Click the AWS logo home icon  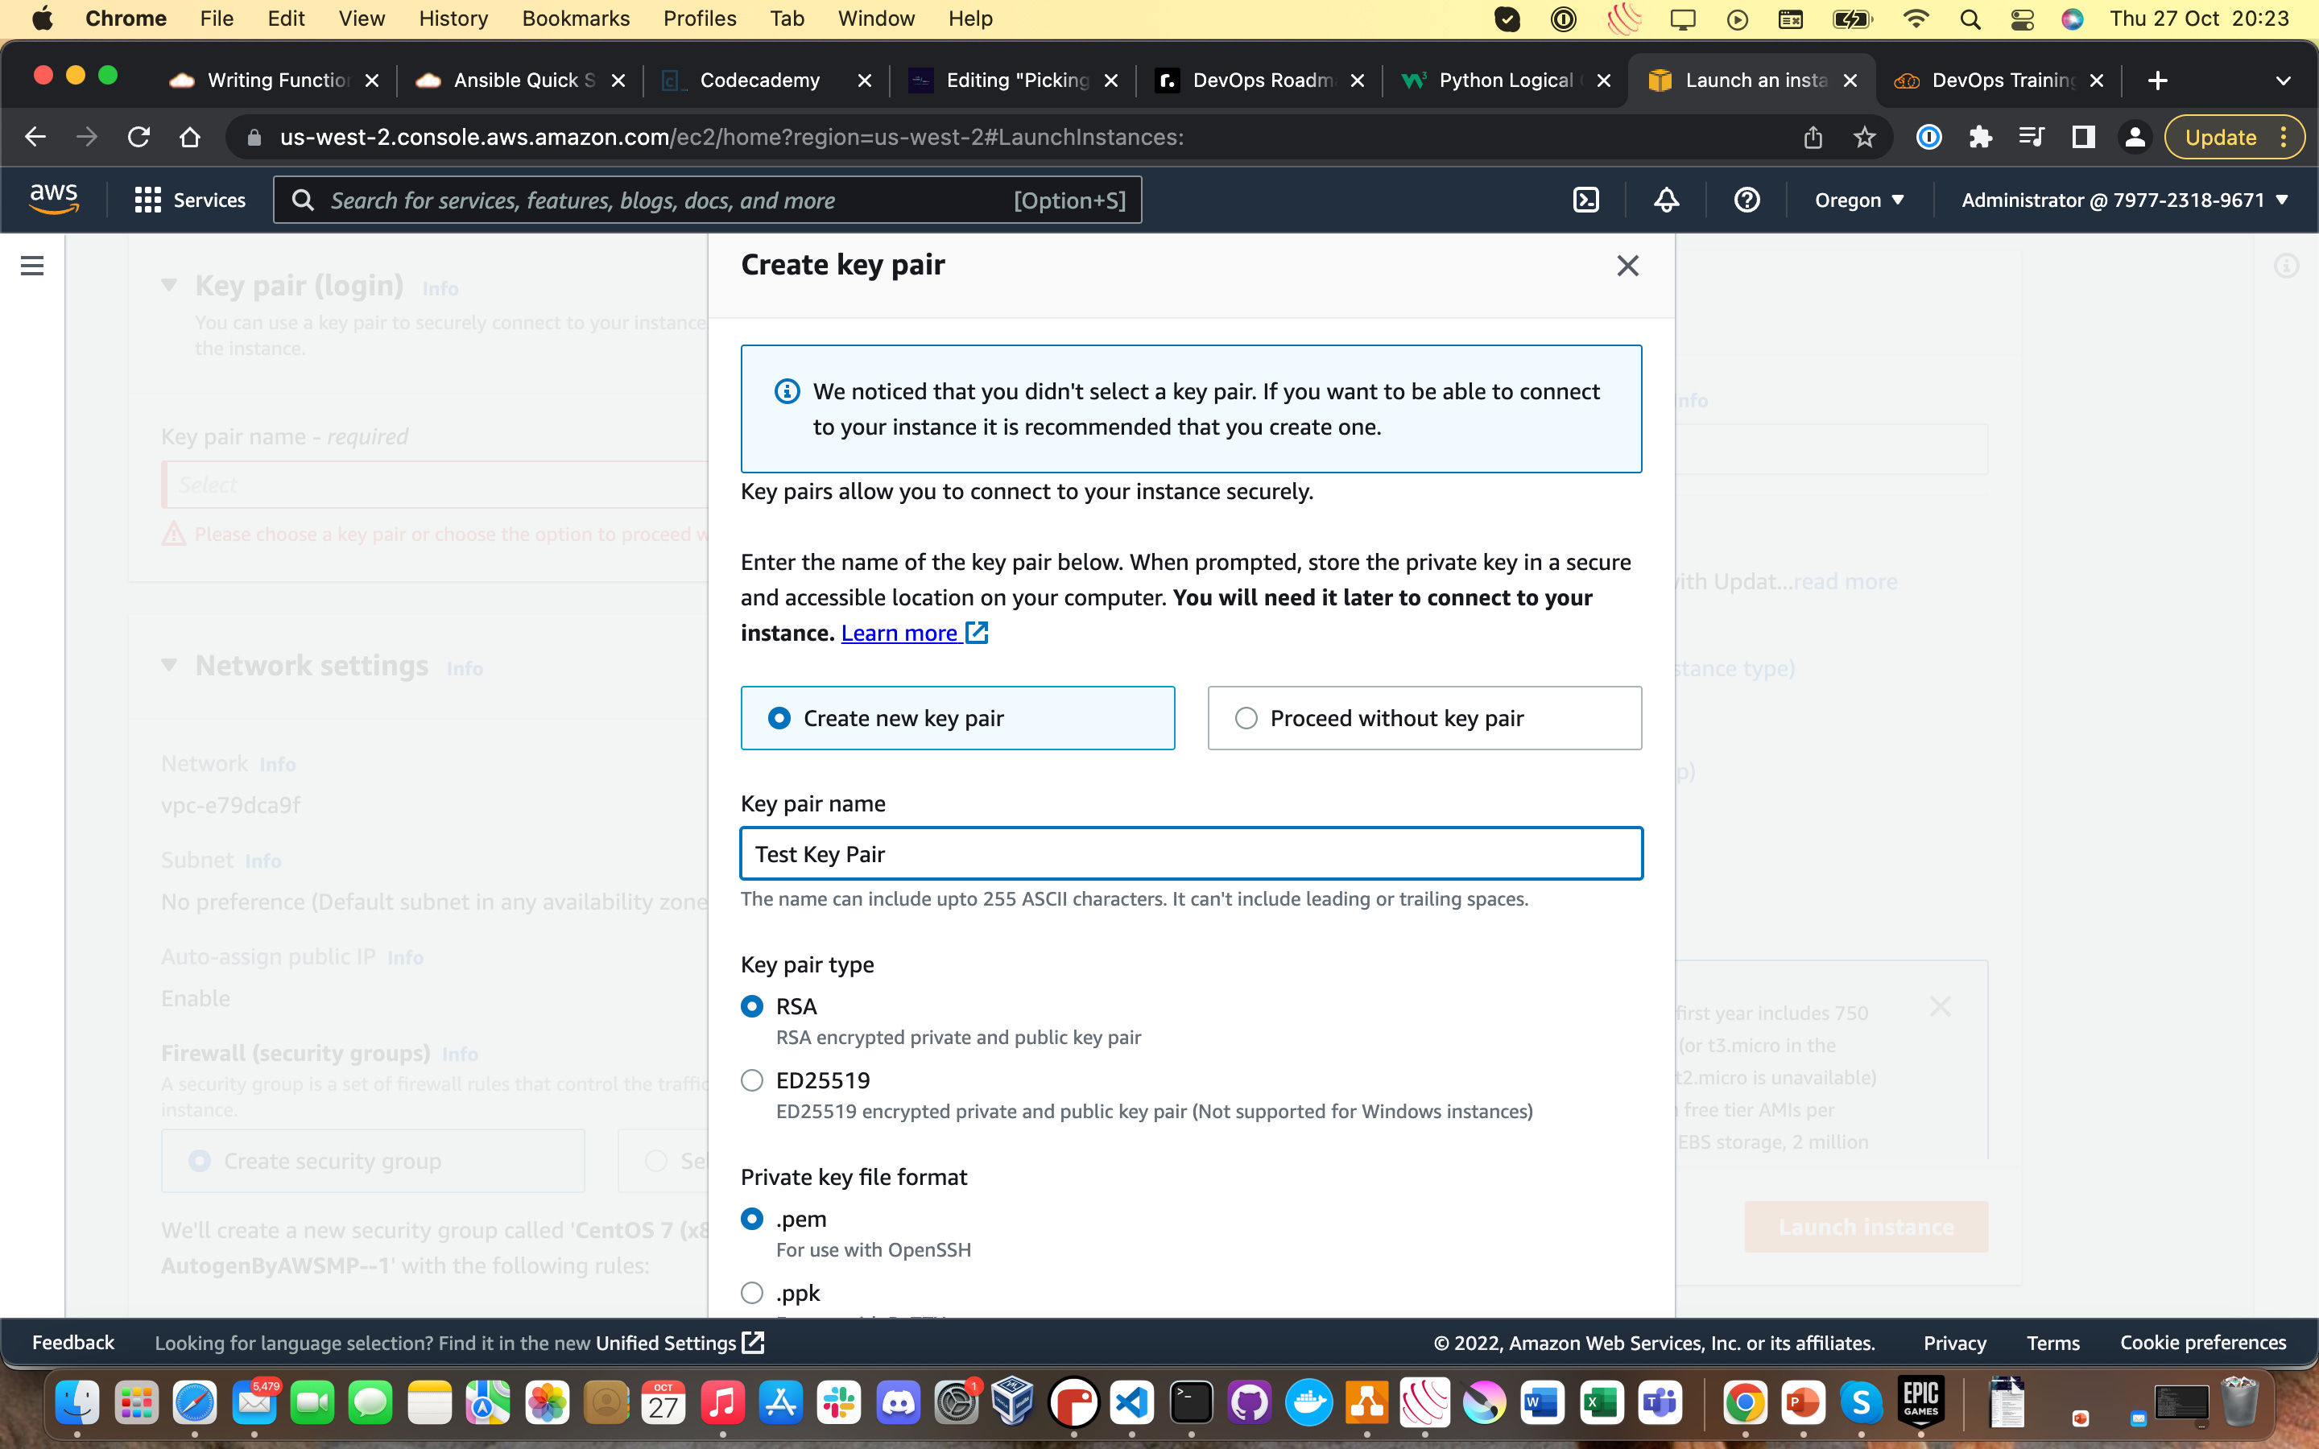point(54,200)
